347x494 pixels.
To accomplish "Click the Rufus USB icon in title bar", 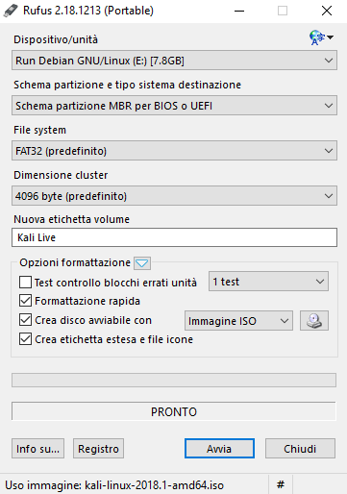I will (x=11, y=11).
